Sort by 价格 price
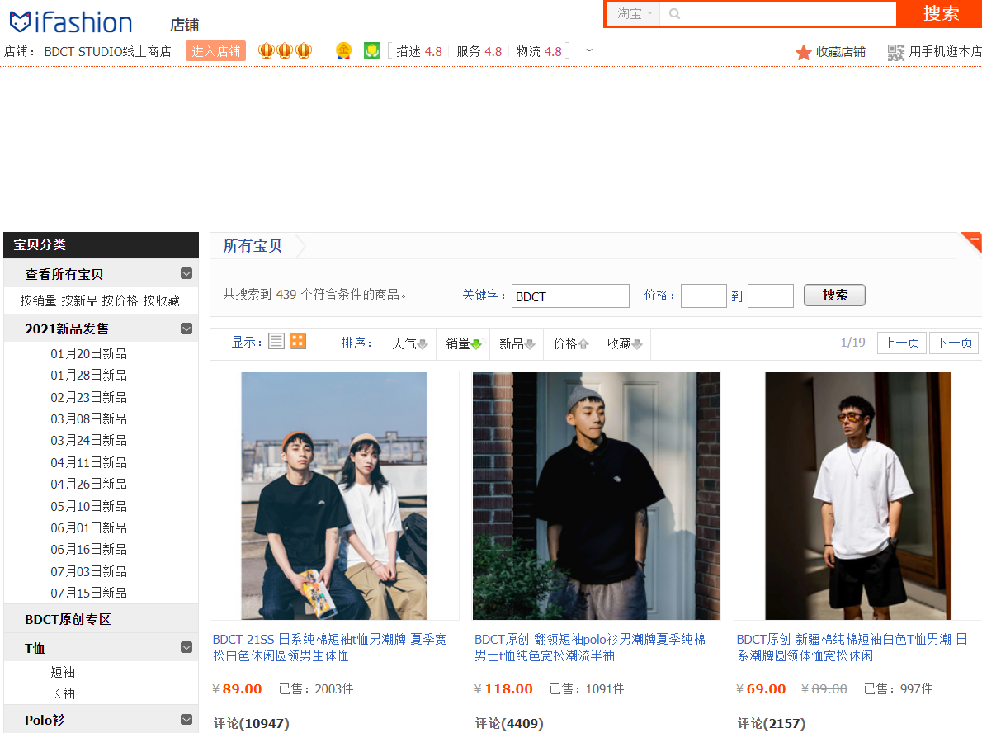982x733 pixels. [x=570, y=343]
